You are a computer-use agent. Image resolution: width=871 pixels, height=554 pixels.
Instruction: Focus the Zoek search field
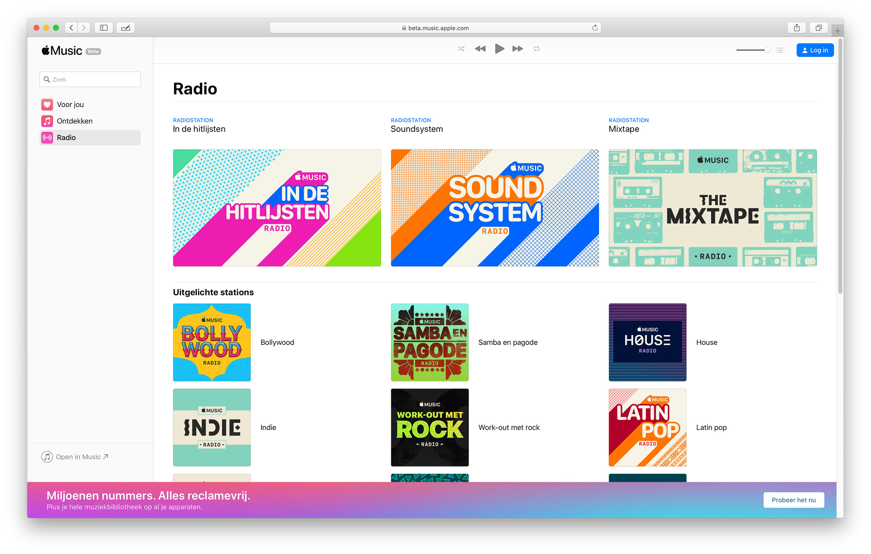(x=90, y=79)
